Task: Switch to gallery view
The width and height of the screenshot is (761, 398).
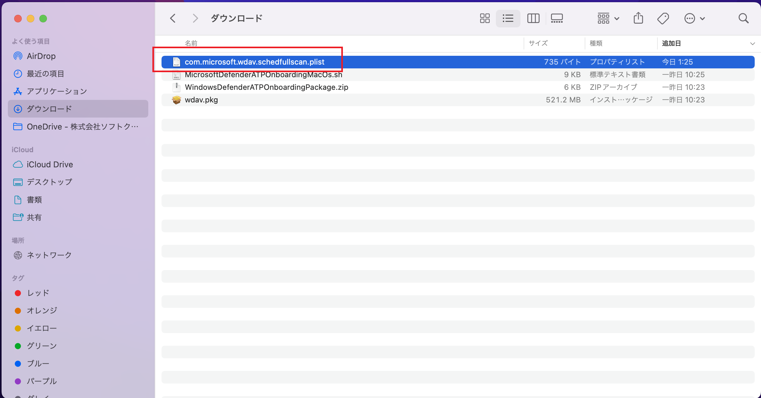Action: 557,18
